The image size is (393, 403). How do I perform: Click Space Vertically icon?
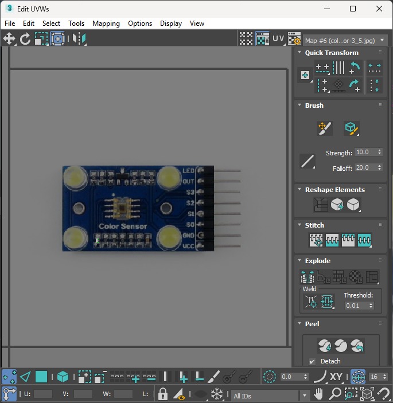coord(375,85)
